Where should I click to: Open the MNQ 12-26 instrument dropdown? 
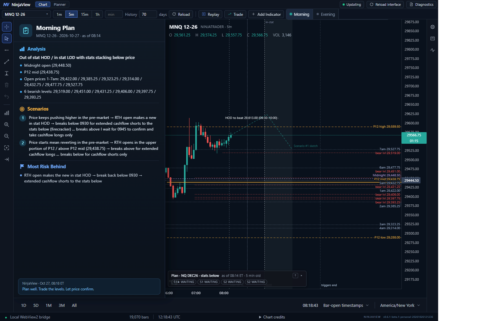[27, 14]
